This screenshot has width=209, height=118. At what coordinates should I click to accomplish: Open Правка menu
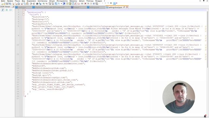(x=10, y=1)
